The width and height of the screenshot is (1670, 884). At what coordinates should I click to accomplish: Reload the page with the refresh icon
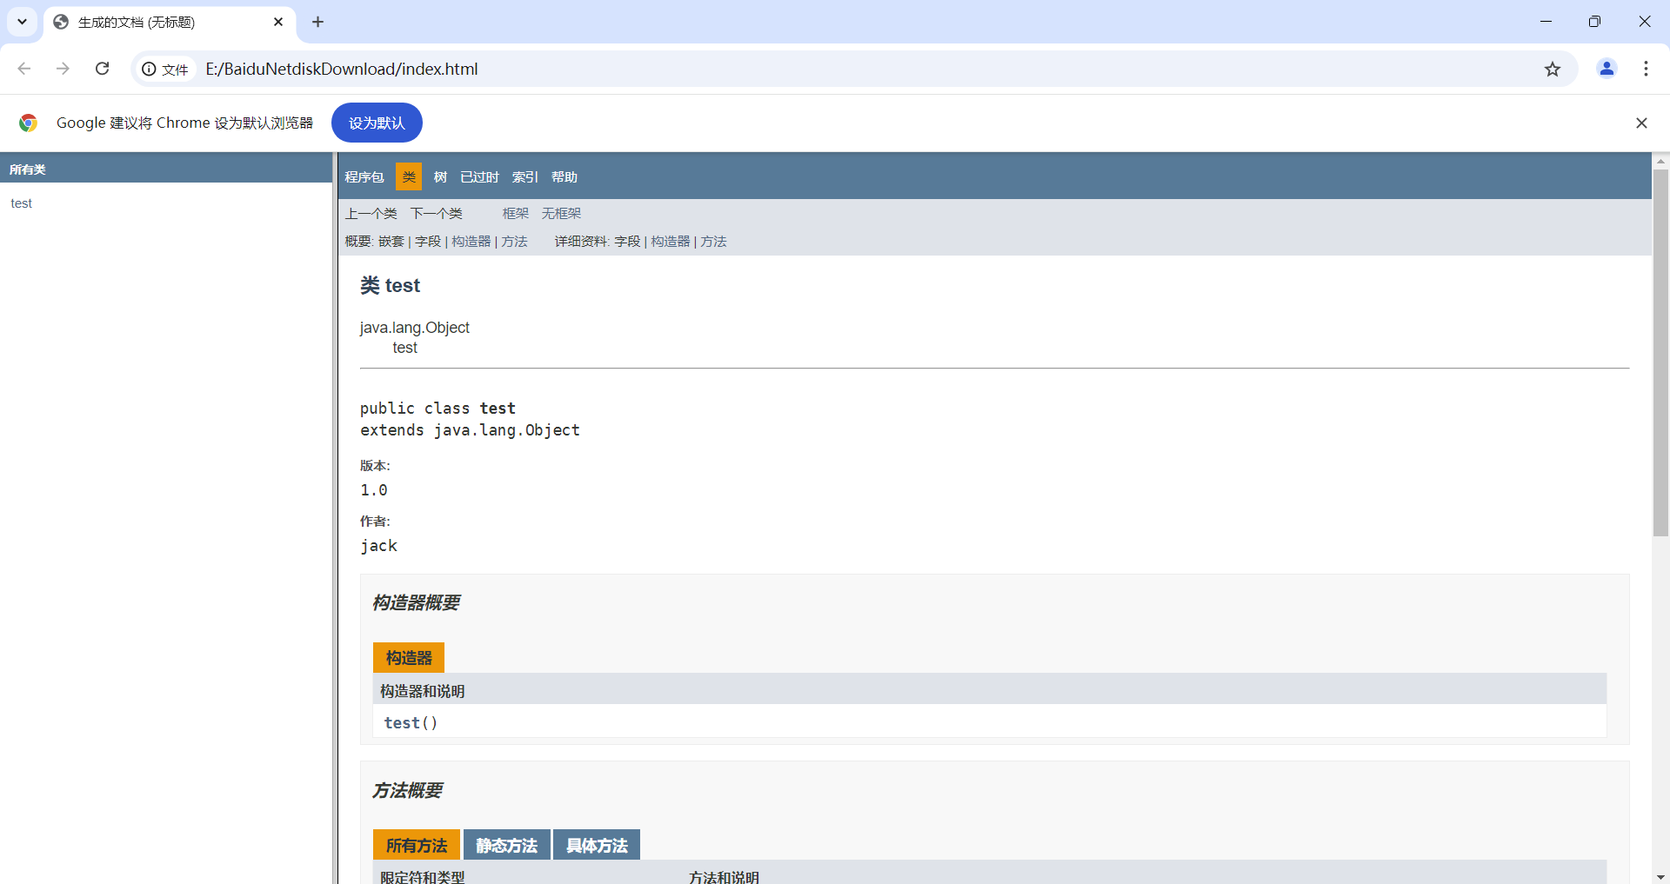pyautogui.click(x=103, y=69)
